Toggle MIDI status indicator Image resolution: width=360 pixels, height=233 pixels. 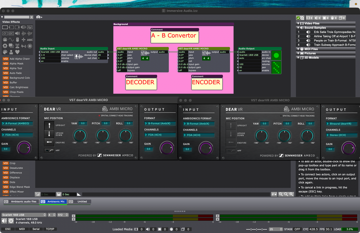pos(22,229)
